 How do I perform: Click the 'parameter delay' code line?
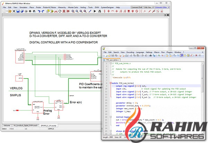pyautogui.click(x=127, y=103)
